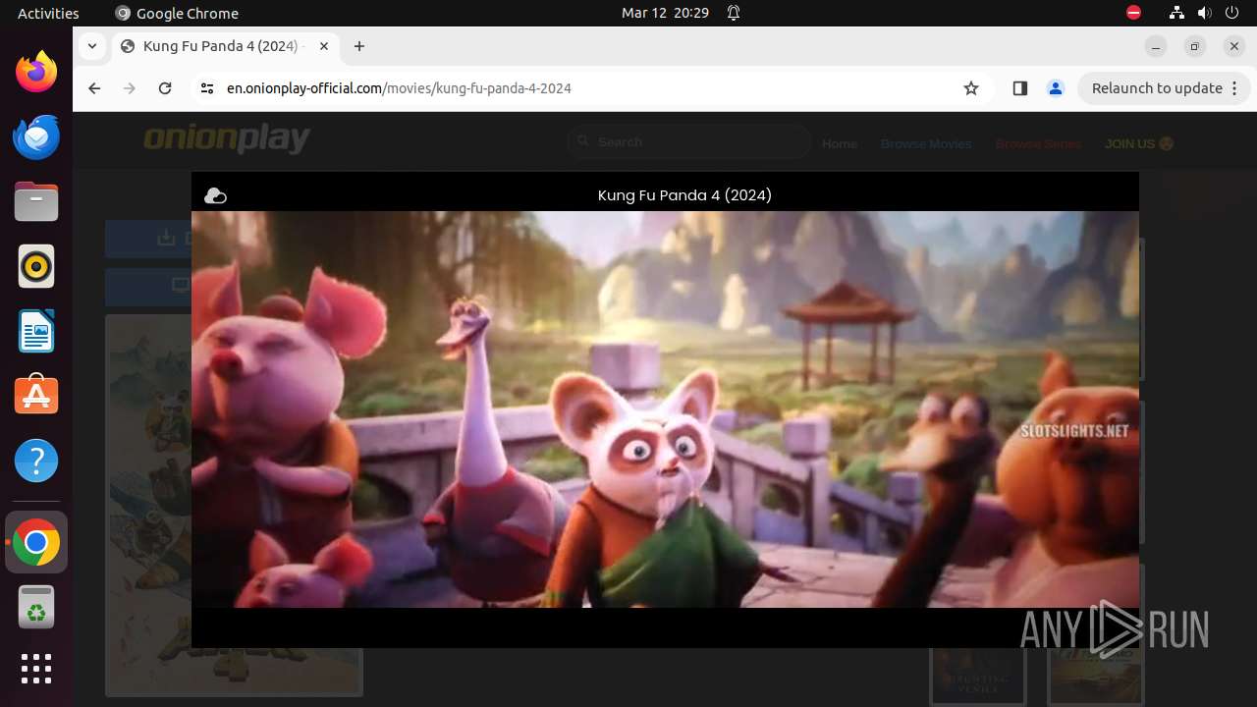The image size is (1257, 707).
Task: Bookmark this page with the star
Action: [x=971, y=88]
